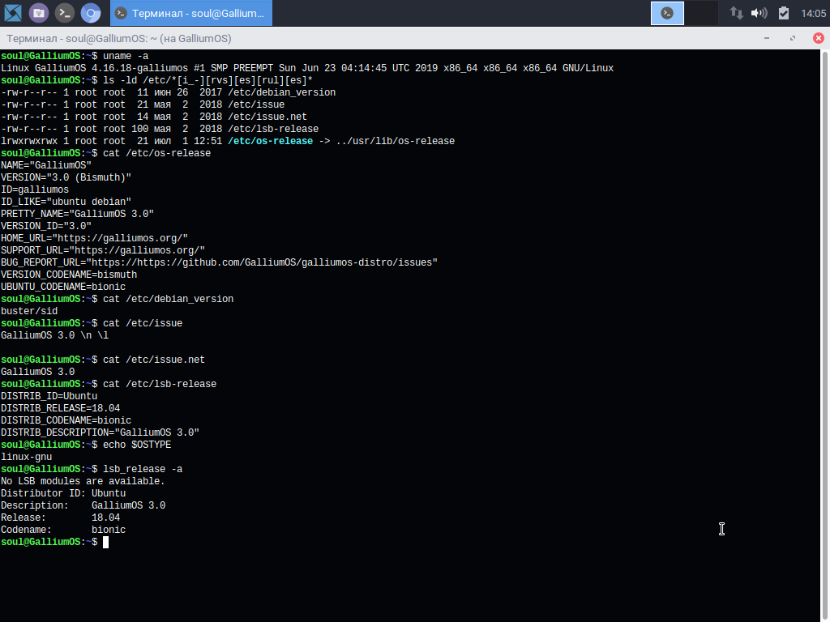This screenshot has height=622, width=830.
Task: Open the terminal launcher in the panel
Action: pos(65,13)
